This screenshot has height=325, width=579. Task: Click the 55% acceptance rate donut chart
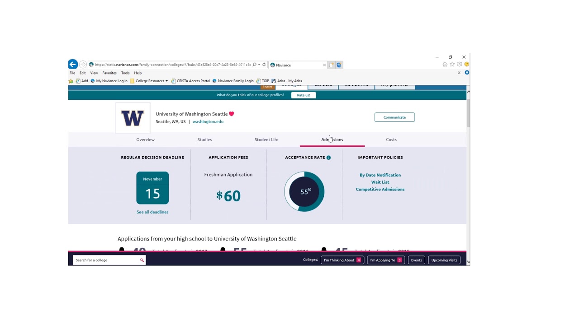[x=304, y=192]
